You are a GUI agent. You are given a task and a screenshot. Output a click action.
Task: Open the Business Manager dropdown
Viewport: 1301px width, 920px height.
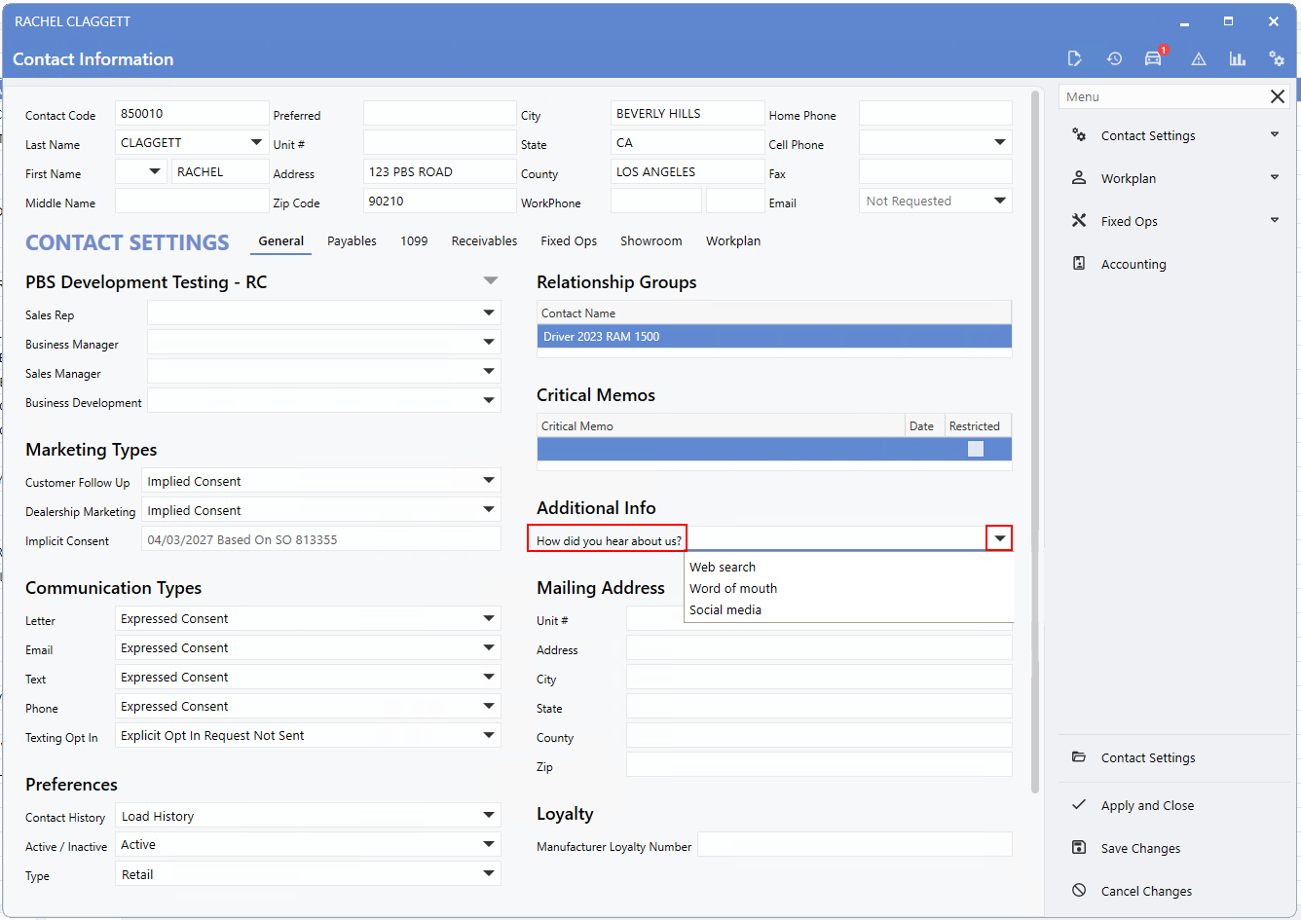click(x=489, y=342)
